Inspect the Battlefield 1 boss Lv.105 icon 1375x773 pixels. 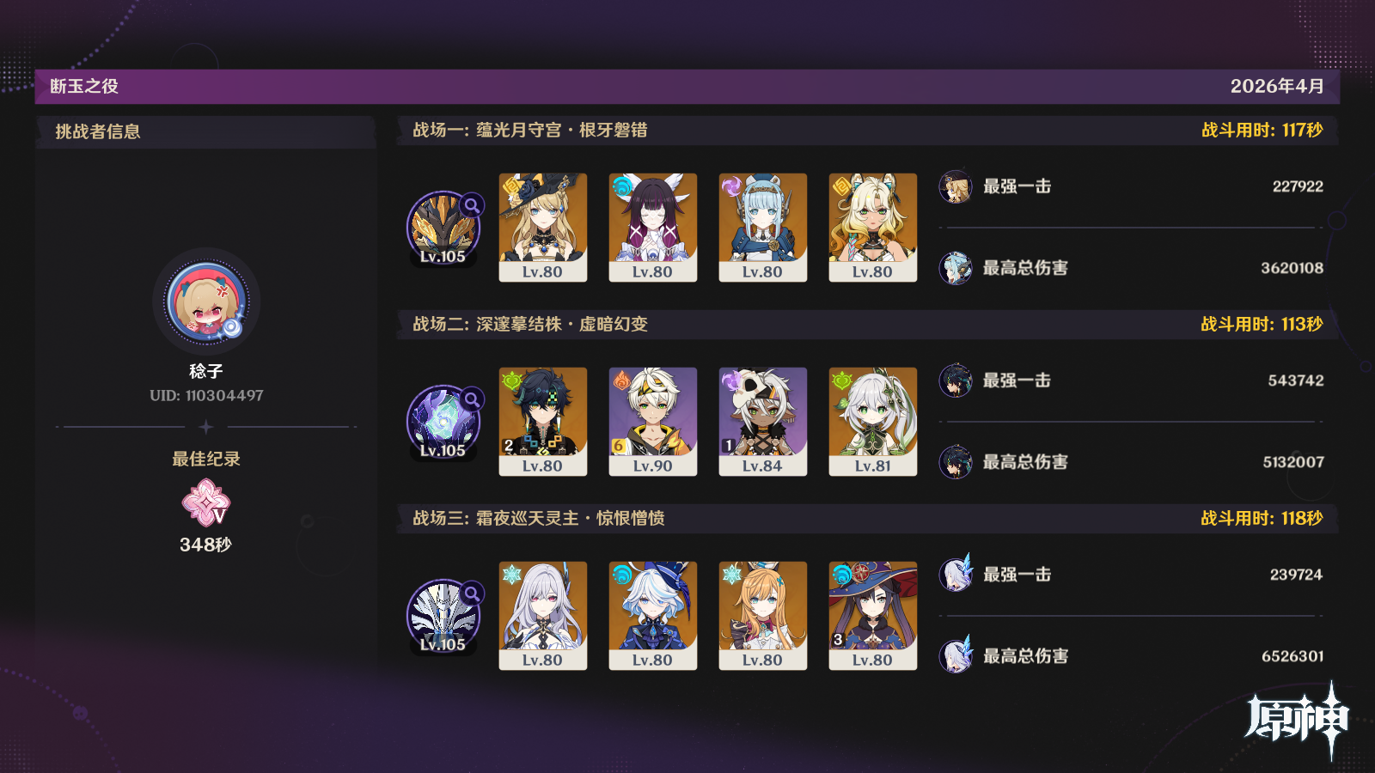(443, 228)
